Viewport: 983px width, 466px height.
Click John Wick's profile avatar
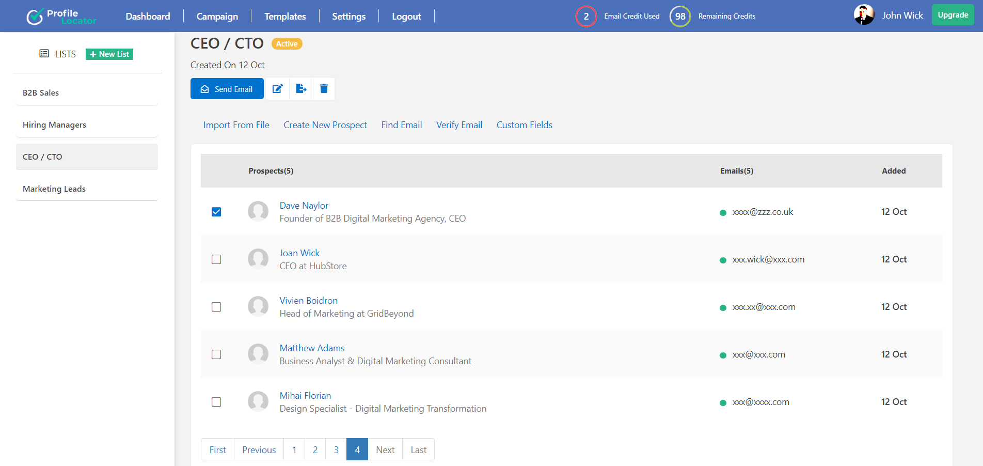[864, 15]
